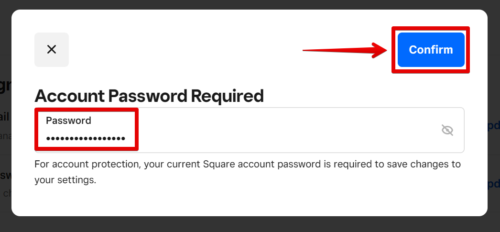Click the lower partially hidden link at right edge
The width and height of the screenshot is (500, 232).
[493, 185]
